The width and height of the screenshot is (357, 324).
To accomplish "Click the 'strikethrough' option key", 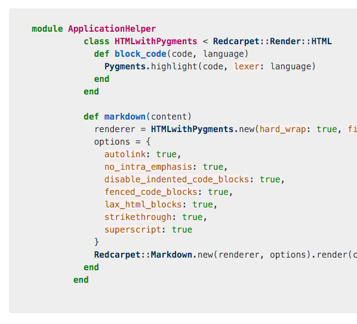I will click(x=138, y=217).
